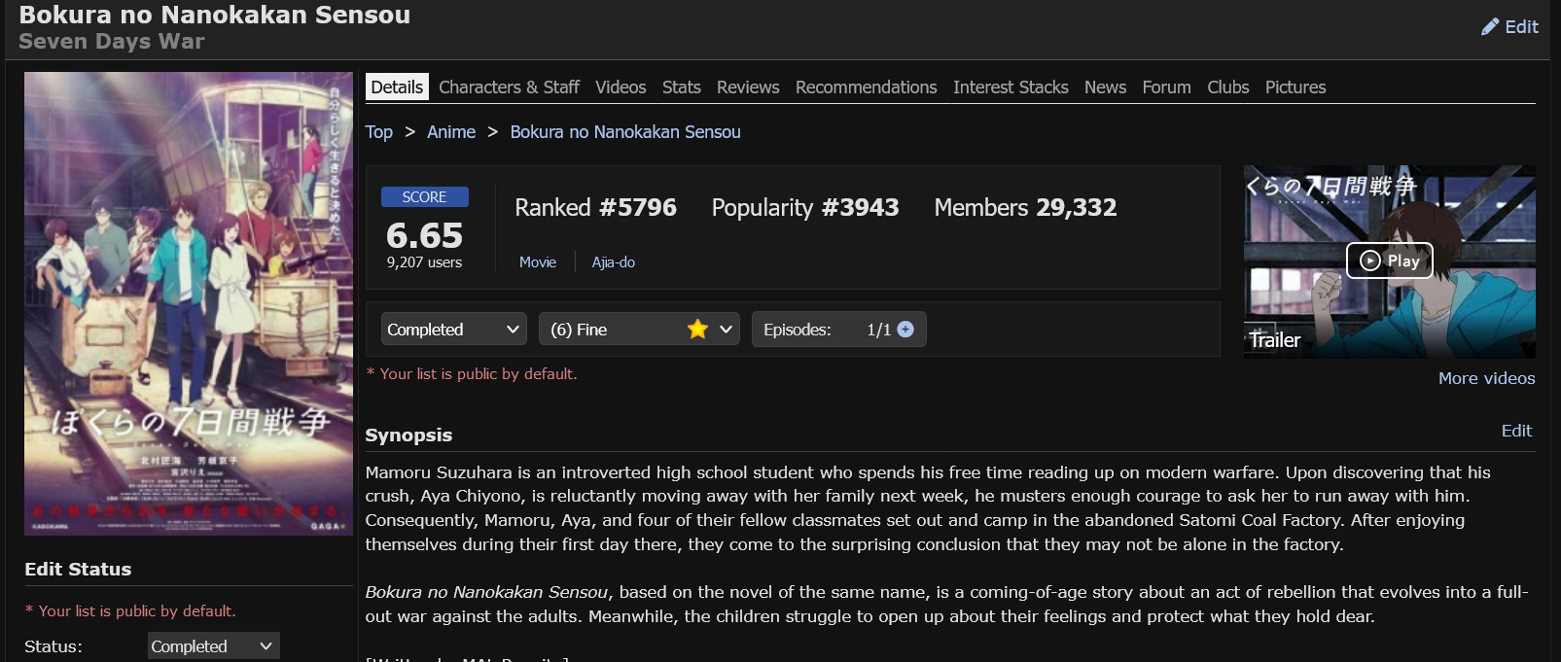The width and height of the screenshot is (1561, 662).
Task: Click the Play button on the trailer
Action: coord(1389,261)
